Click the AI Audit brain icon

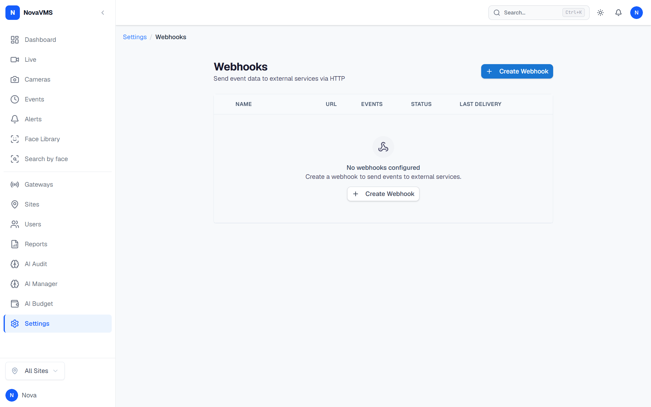click(x=15, y=264)
